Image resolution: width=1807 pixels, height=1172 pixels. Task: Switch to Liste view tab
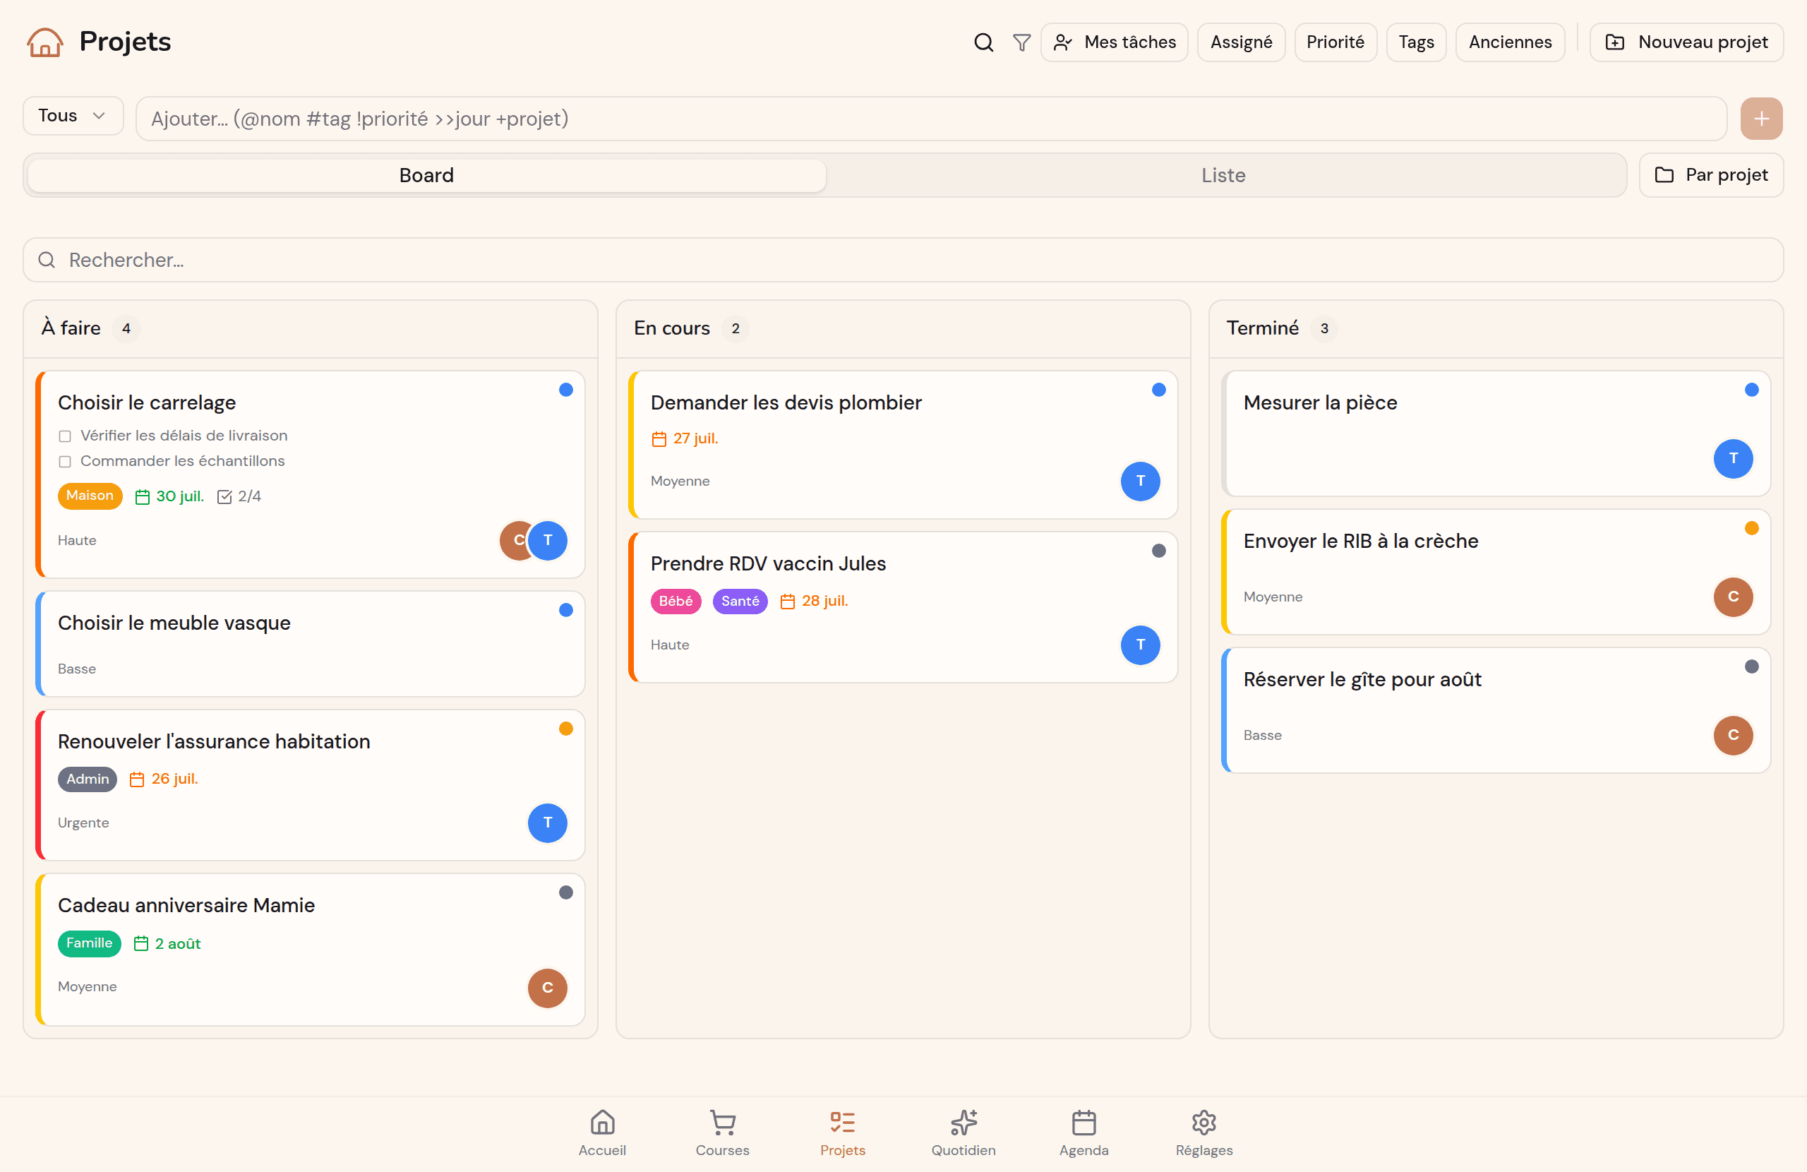pos(1223,176)
